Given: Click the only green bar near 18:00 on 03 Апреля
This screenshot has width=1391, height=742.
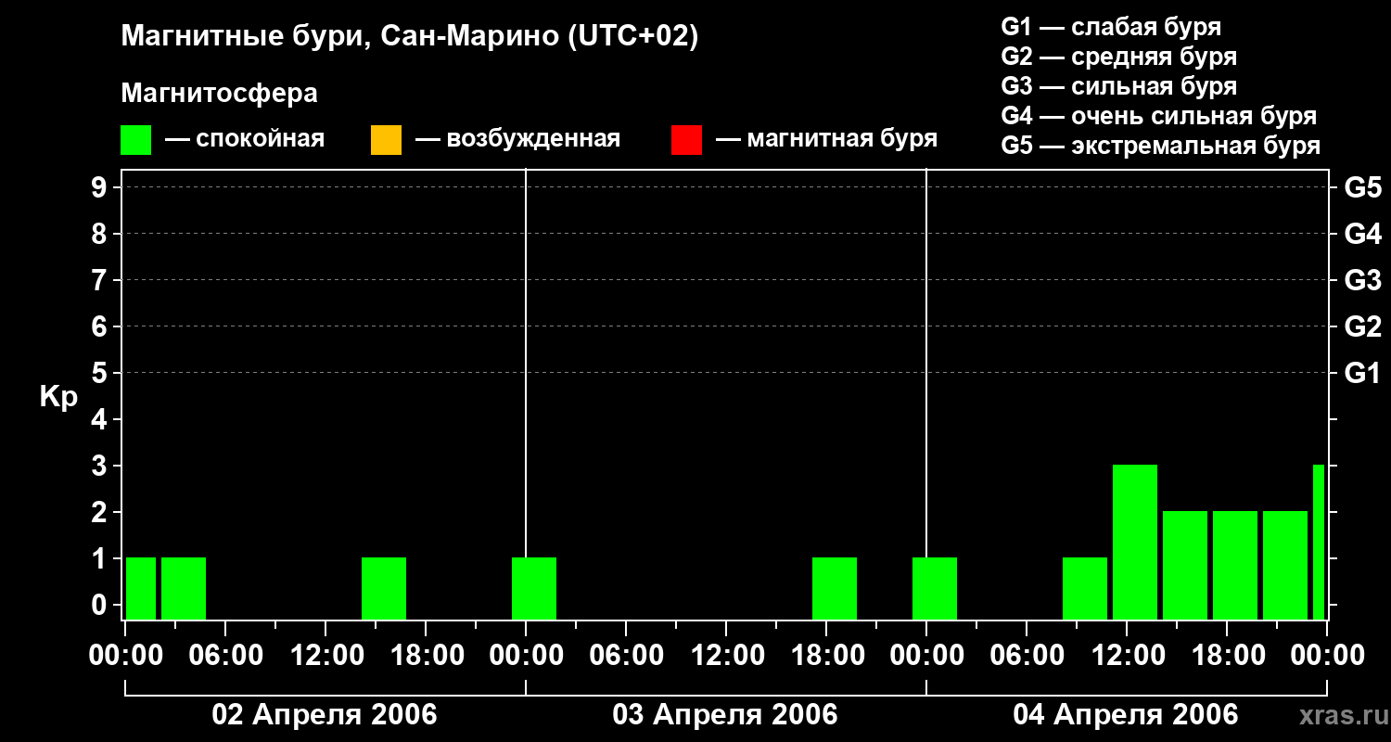Looking at the screenshot, I should [x=835, y=588].
